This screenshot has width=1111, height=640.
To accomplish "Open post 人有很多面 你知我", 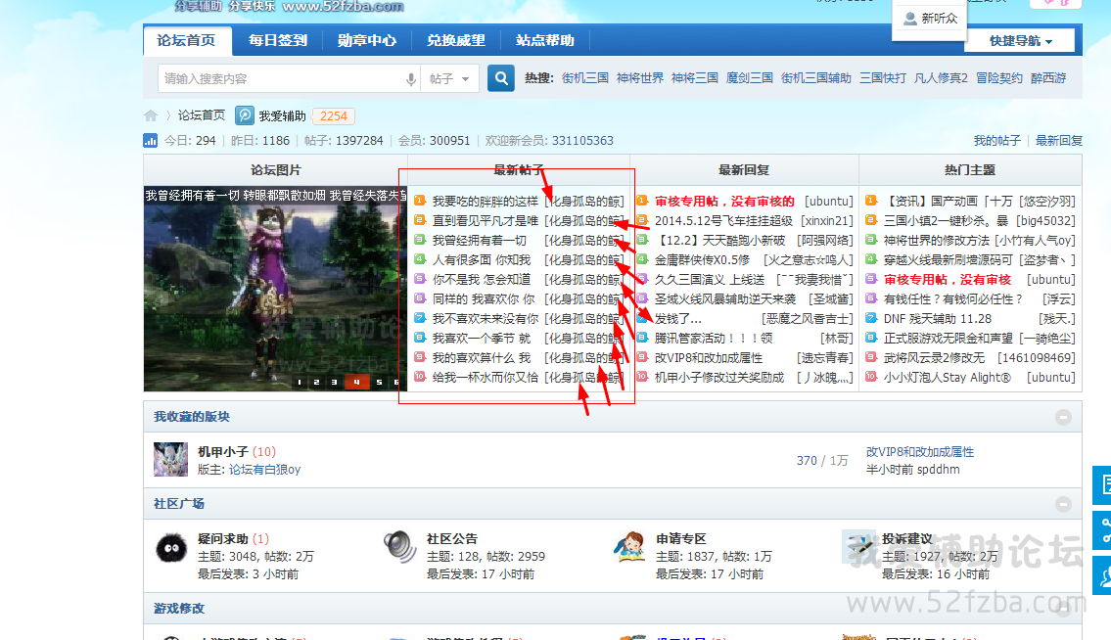I will click(481, 260).
